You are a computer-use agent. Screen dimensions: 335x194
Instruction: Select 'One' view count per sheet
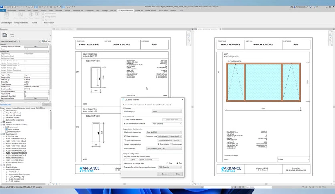[x=167, y=163]
